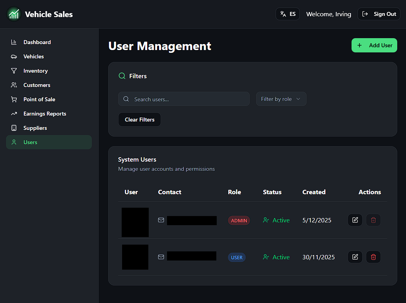Click the building icon beside Suppliers
This screenshot has width=406, height=303.
click(14, 128)
